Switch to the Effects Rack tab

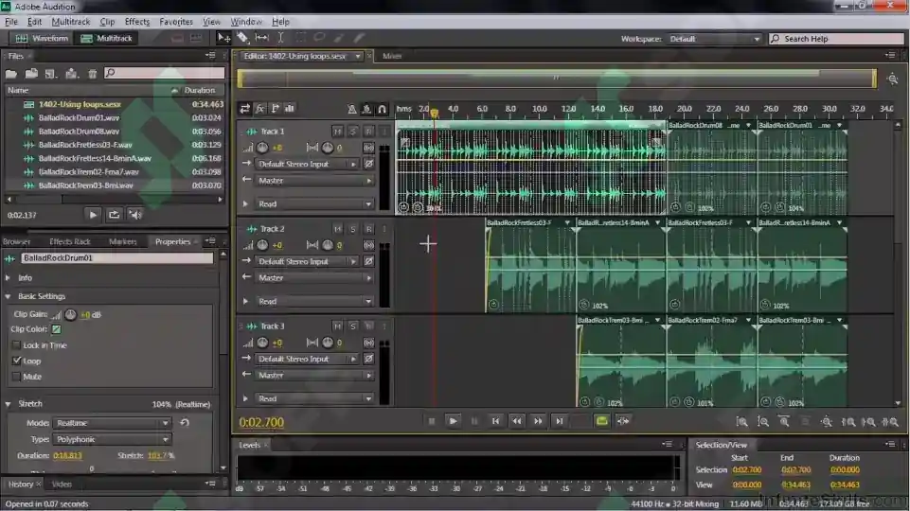click(70, 241)
